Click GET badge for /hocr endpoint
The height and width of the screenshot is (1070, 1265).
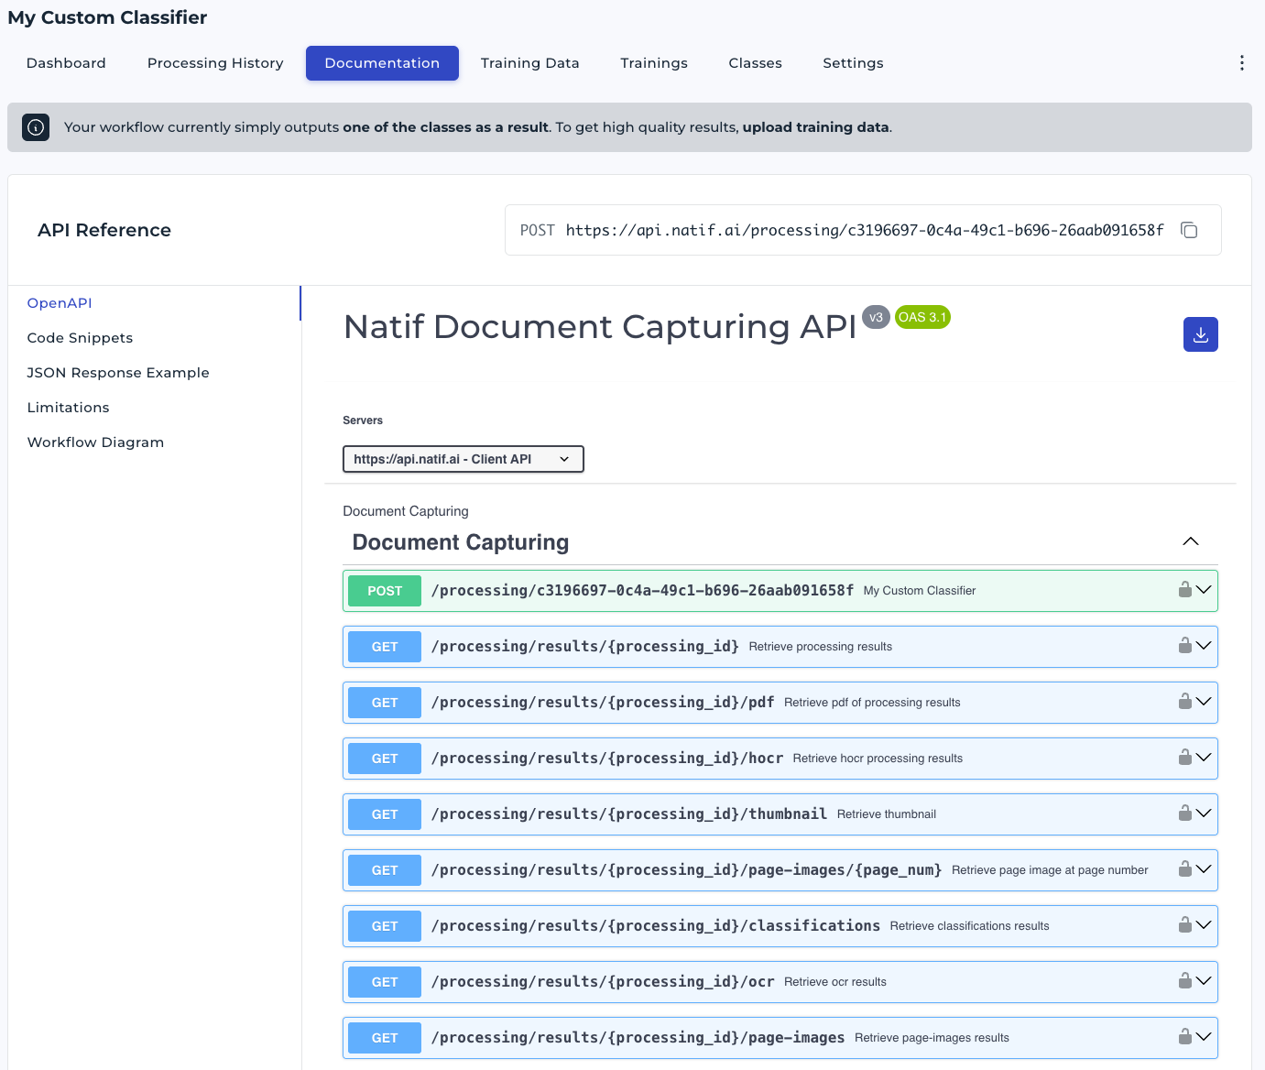(x=385, y=759)
